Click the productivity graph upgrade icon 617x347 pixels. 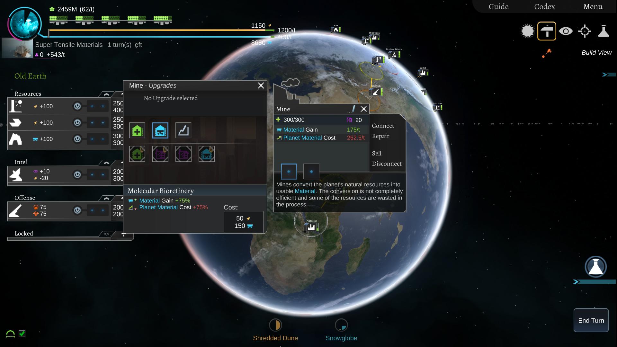click(183, 130)
